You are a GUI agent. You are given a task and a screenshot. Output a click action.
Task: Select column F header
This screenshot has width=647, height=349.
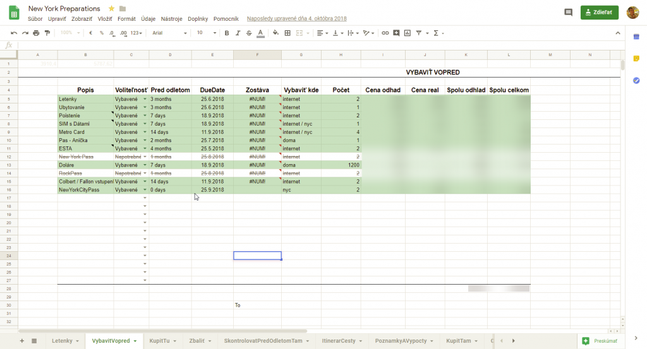tap(258, 54)
